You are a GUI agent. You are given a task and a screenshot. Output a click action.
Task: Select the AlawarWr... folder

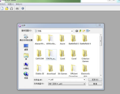tap(40, 40)
